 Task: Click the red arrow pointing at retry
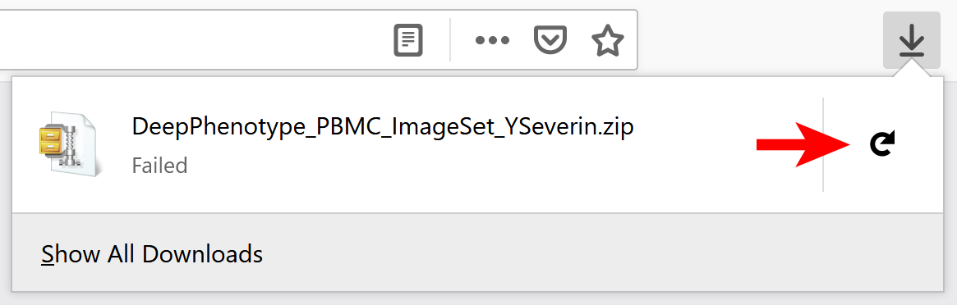(x=804, y=144)
